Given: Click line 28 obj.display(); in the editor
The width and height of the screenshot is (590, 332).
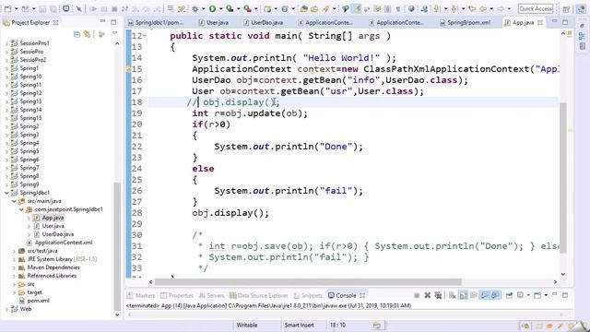Looking at the screenshot, I should click(x=230, y=213).
